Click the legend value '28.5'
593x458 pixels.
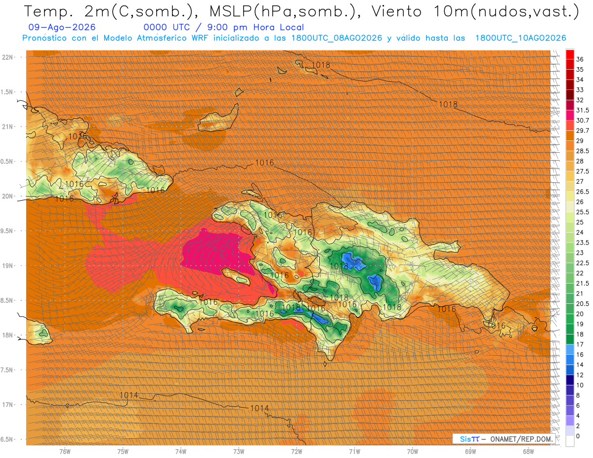[x=582, y=151]
